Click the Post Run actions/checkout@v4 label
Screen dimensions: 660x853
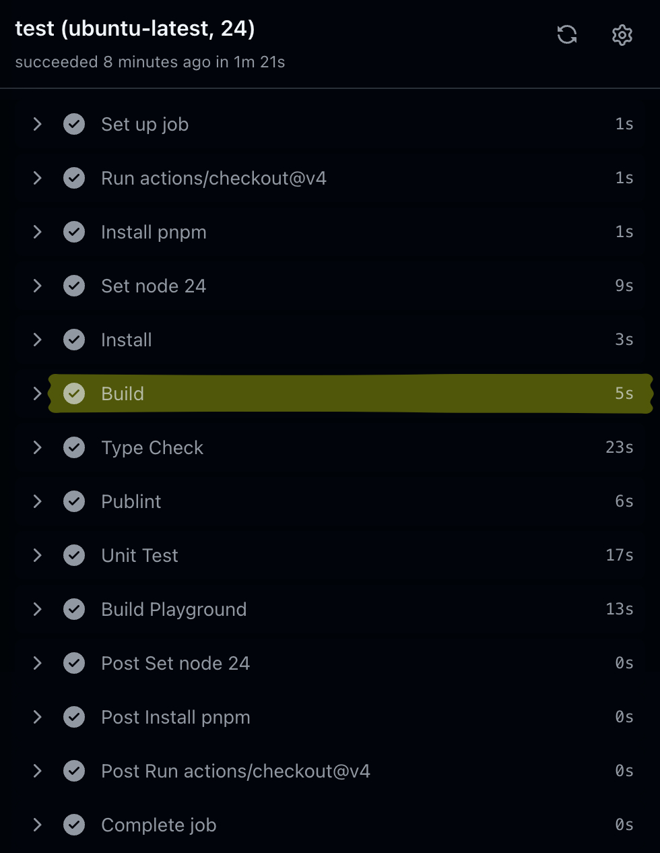pyautogui.click(x=236, y=771)
